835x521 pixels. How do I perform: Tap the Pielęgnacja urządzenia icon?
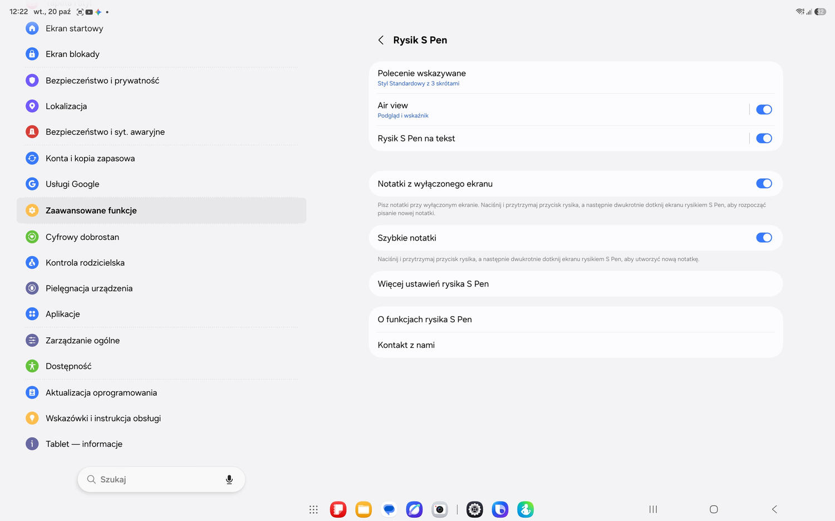pyautogui.click(x=32, y=288)
